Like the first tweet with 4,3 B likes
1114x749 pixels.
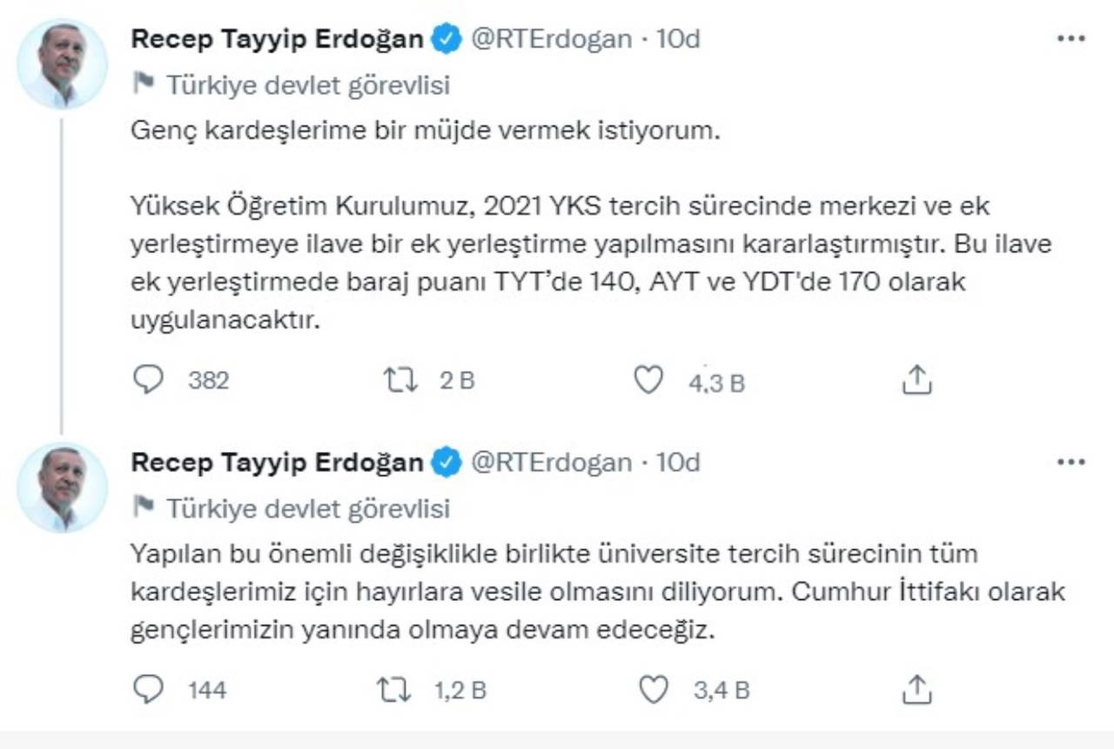point(648,380)
